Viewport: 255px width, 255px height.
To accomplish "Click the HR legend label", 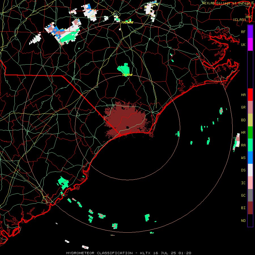I will tap(243, 133).
